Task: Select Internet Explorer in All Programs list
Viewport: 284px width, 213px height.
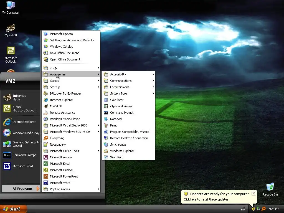Action: coord(71,100)
